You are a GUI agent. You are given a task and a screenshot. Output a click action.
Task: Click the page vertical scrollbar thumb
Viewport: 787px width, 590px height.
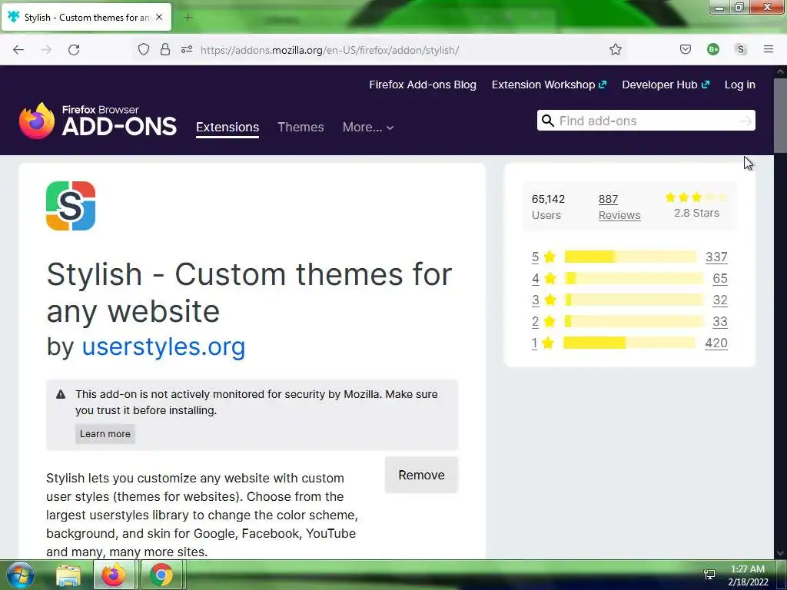781,114
